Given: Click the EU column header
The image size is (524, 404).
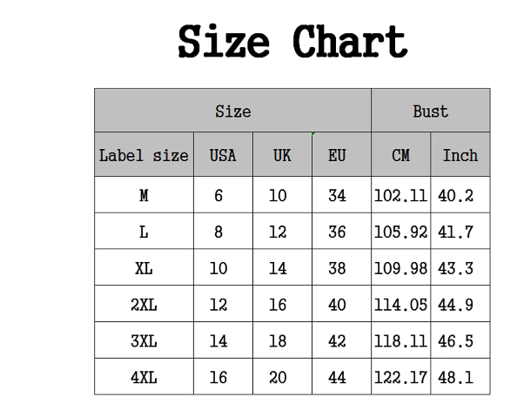Looking at the screenshot, I should 341,154.
